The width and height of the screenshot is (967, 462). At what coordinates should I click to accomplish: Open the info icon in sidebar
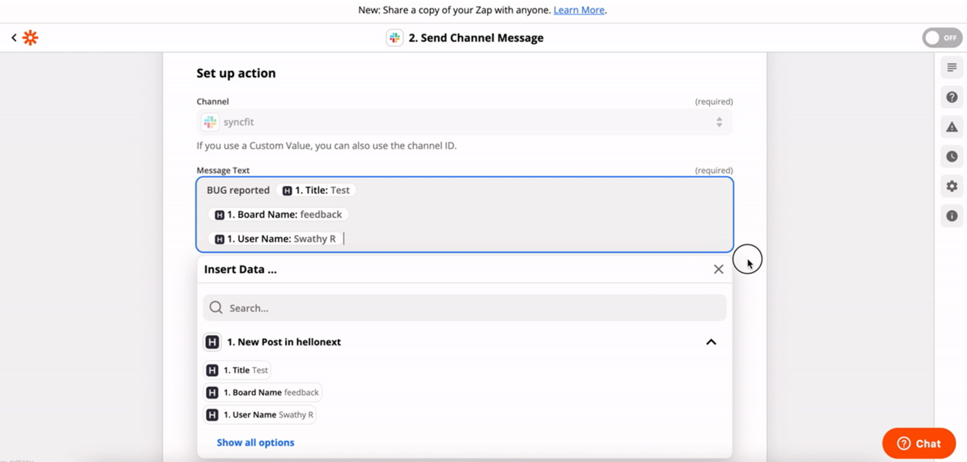click(952, 216)
